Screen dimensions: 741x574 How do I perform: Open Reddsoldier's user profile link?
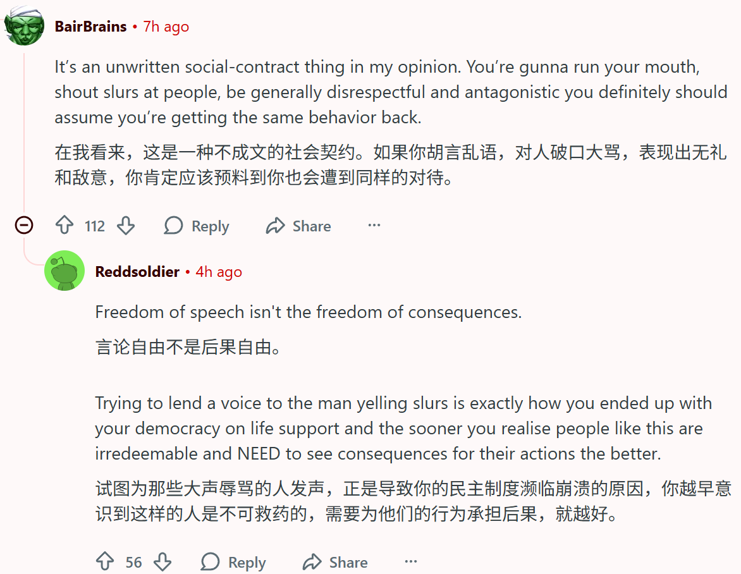point(137,272)
